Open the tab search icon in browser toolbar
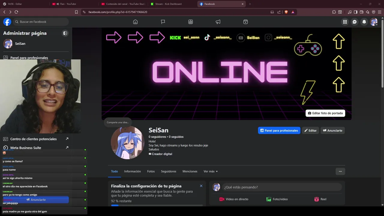Viewport: 384px width, 216px height. (340, 12)
